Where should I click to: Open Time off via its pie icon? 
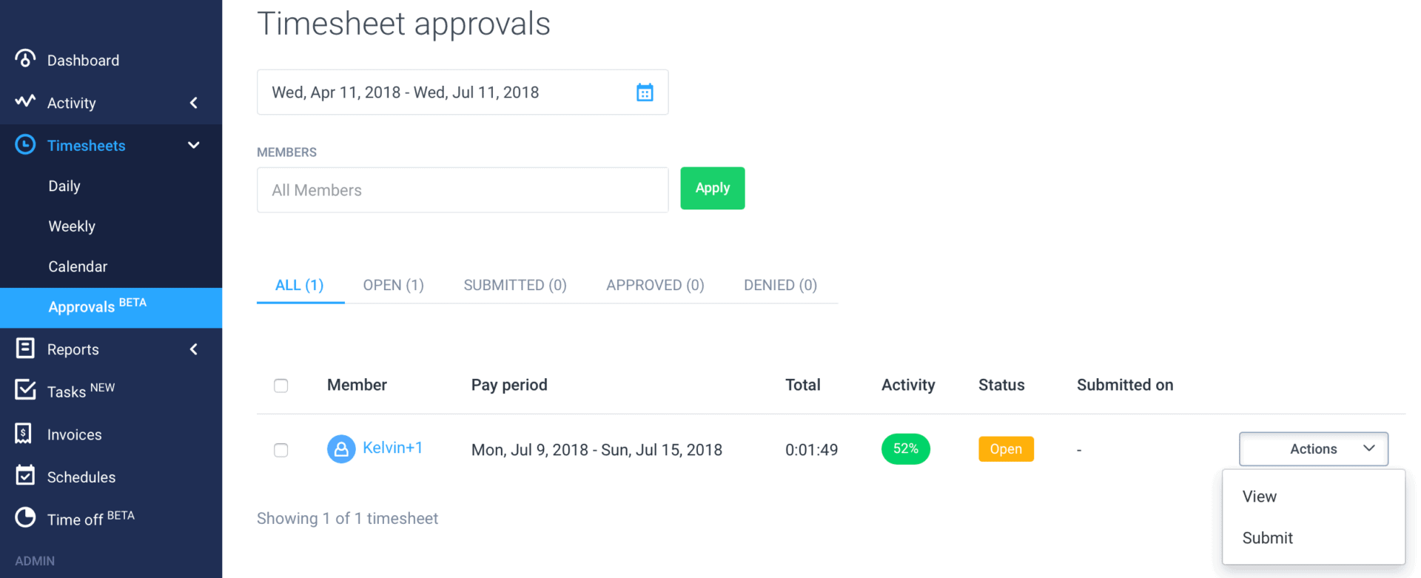(24, 517)
